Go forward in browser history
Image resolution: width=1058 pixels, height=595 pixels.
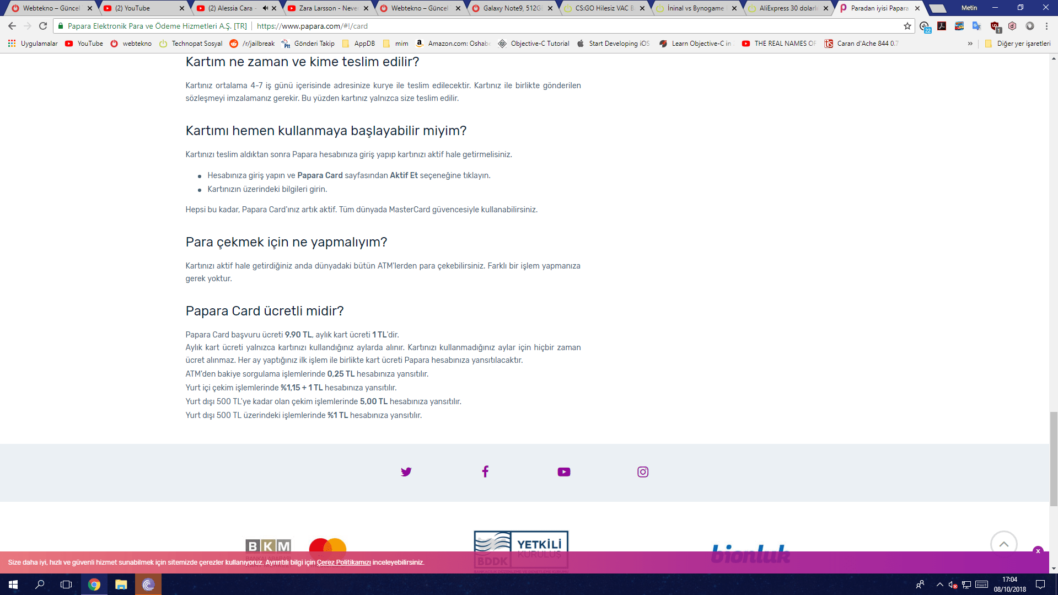coord(28,26)
